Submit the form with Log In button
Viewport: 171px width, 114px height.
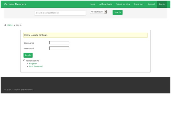point(28,55)
